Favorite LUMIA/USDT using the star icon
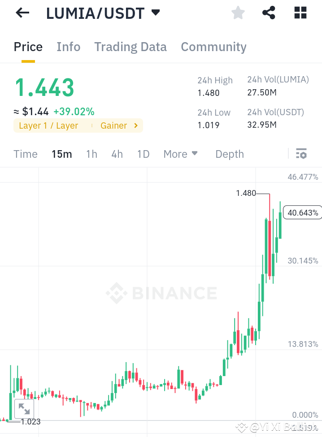This screenshot has width=322, height=437. (x=238, y=13)
